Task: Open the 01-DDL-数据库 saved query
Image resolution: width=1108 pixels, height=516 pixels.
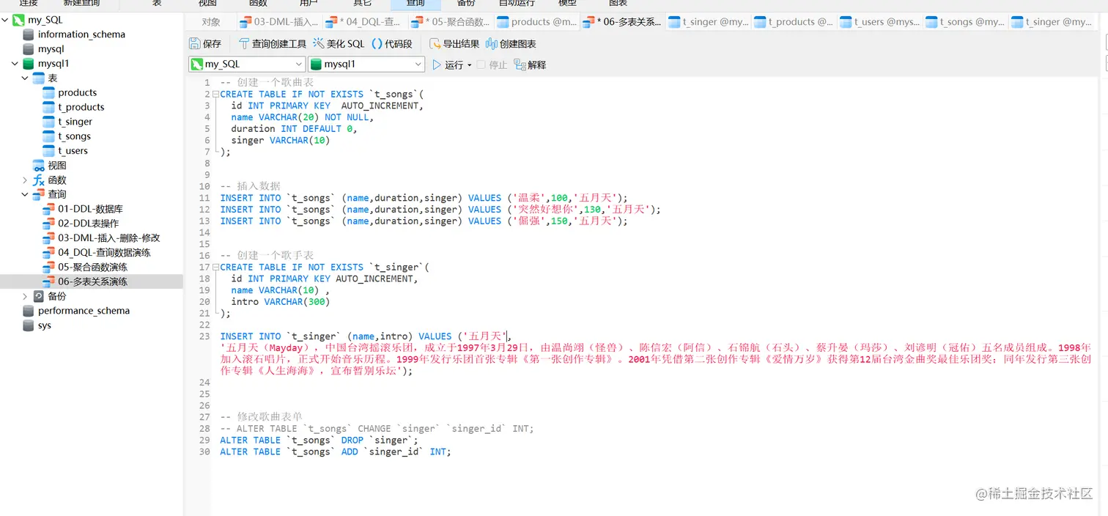Action: coord(90,209)
